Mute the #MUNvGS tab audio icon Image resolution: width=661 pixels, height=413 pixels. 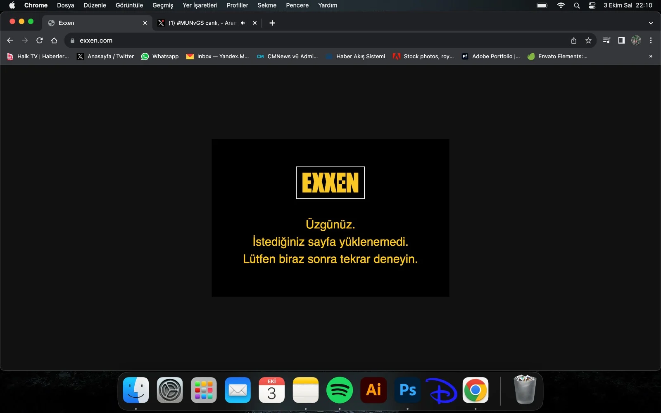[243, 23]
